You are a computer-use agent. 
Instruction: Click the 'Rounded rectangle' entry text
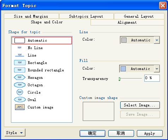click(46, 70)
